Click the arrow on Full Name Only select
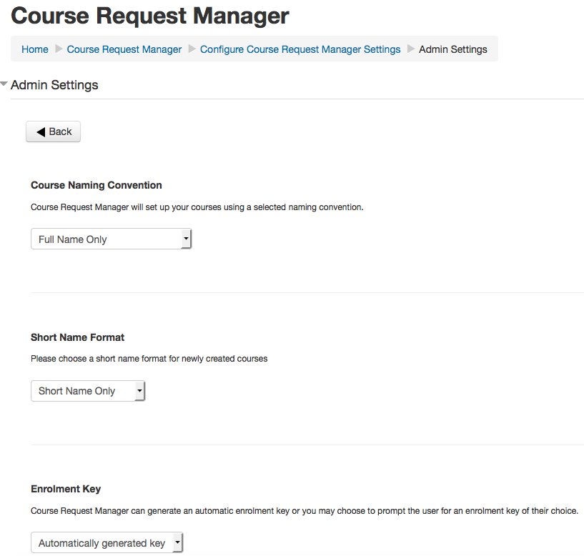Screen dimensions: 584x556 pos(186,239)
